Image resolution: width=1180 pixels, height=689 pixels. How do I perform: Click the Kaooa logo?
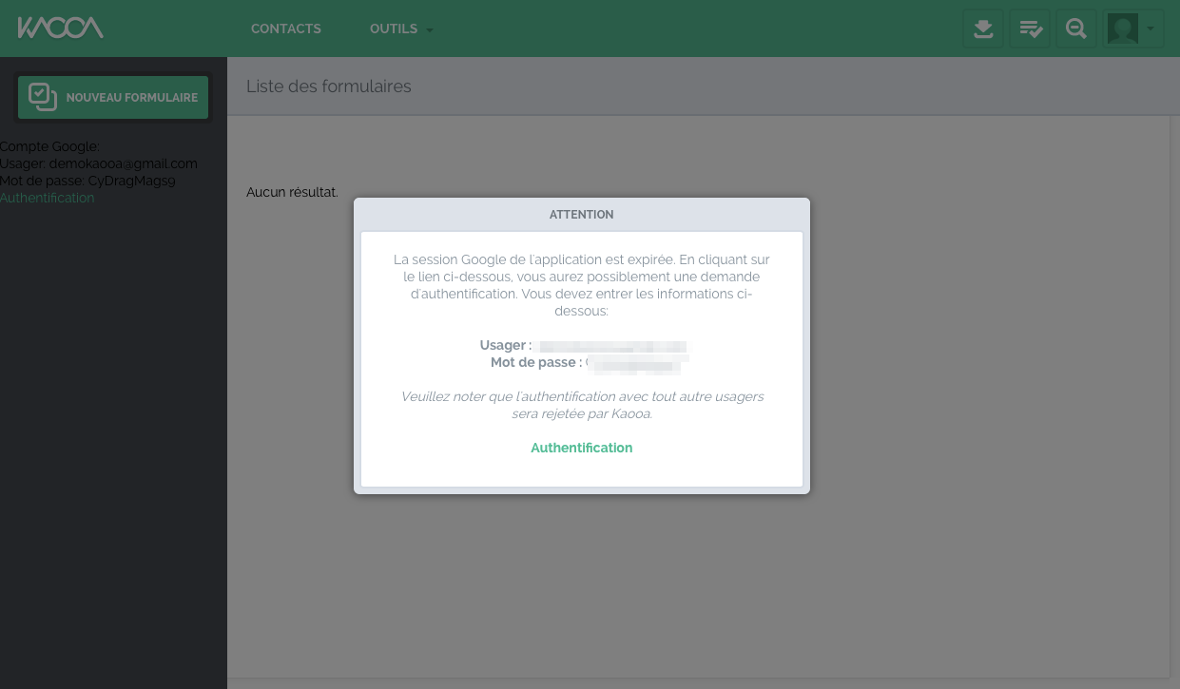point(60,28)
